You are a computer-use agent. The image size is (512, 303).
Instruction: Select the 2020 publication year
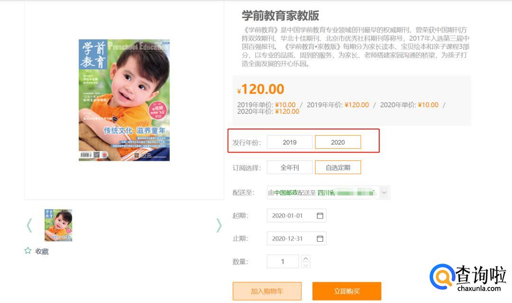coord(338,142)
